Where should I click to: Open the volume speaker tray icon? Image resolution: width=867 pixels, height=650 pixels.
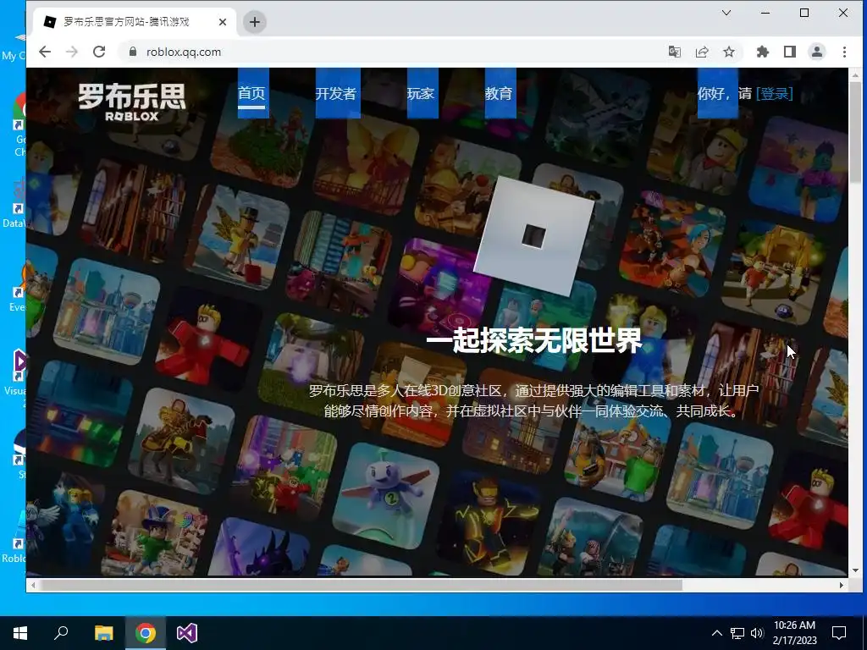tap(757, 633)
